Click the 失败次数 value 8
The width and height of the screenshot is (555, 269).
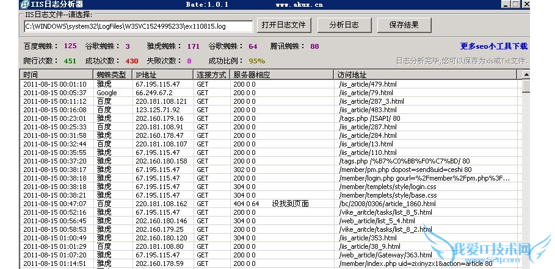coord(189,61)
